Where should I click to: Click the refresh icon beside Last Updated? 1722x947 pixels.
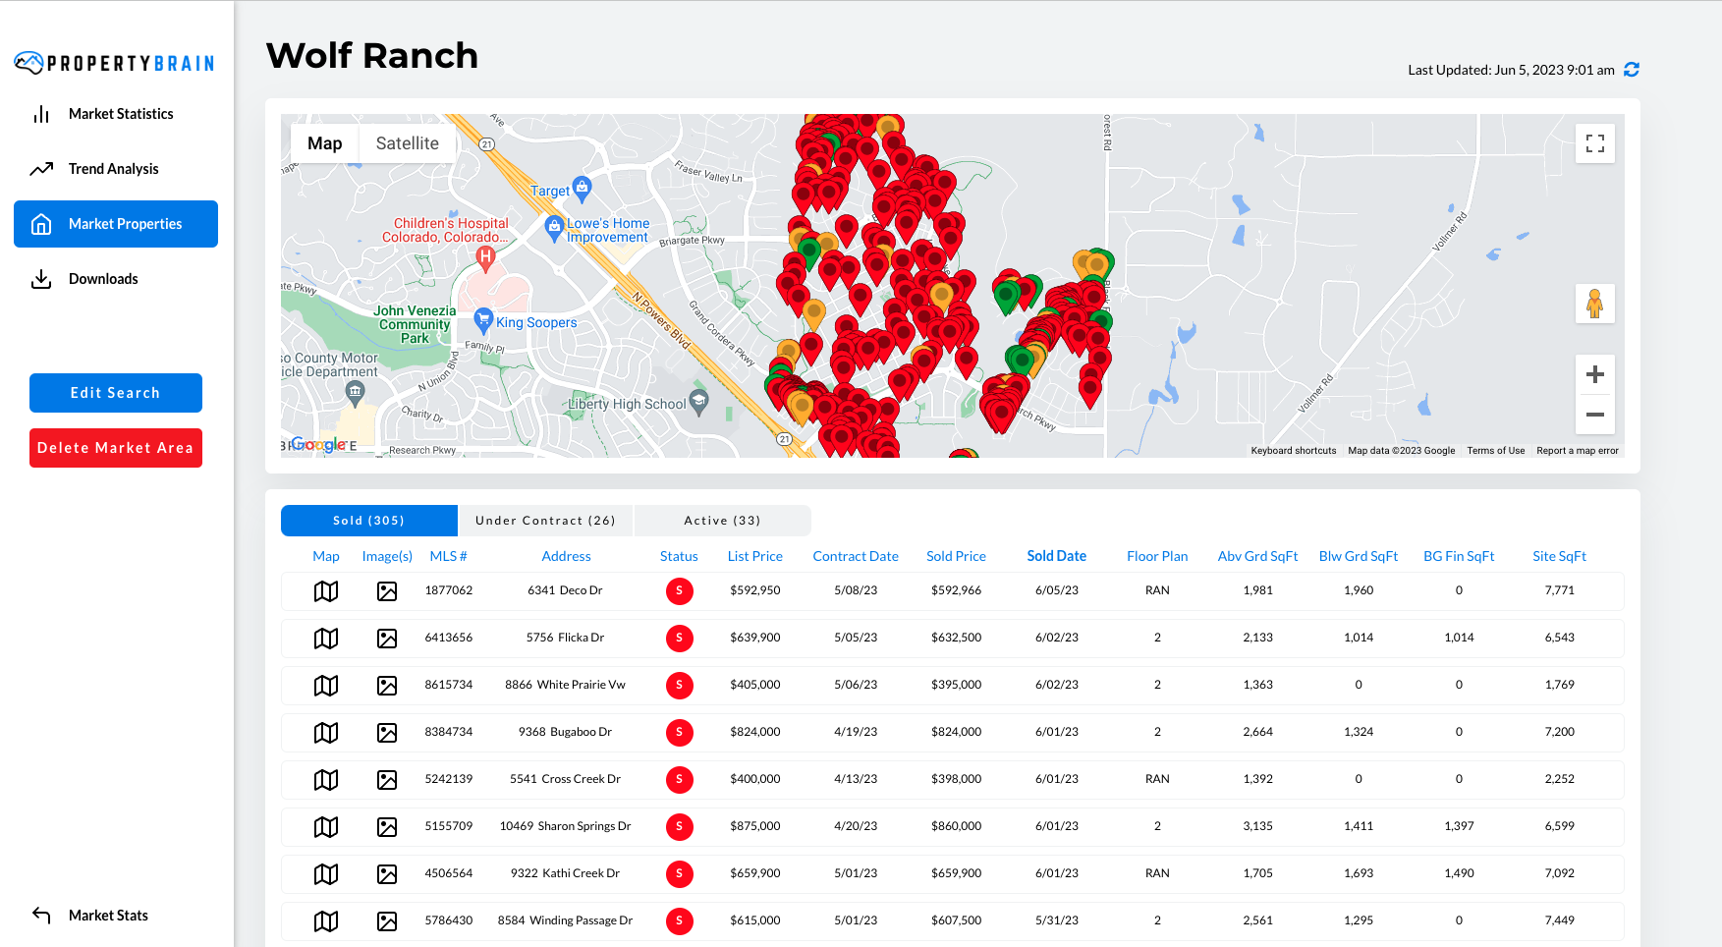[x=1632, y=70]
